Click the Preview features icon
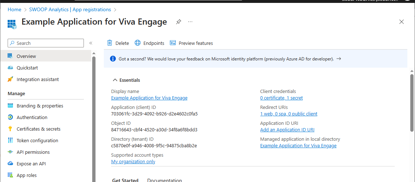This screenshot has width=415, height=182. pyautogui.click(x=173, y=43)
